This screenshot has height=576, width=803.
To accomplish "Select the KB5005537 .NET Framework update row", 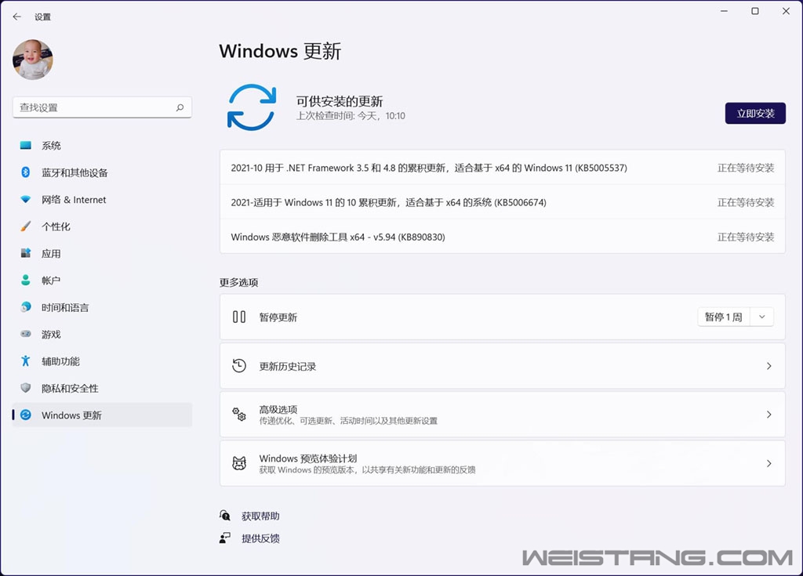I will (x=503, y=168).
